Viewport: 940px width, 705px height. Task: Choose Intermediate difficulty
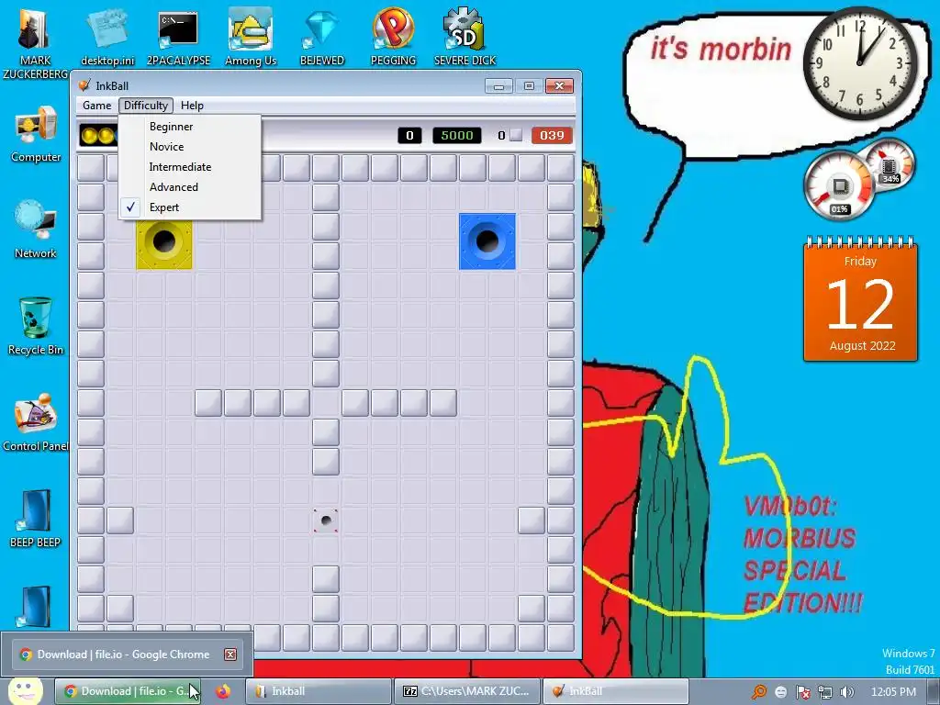(x=189, y=167)
